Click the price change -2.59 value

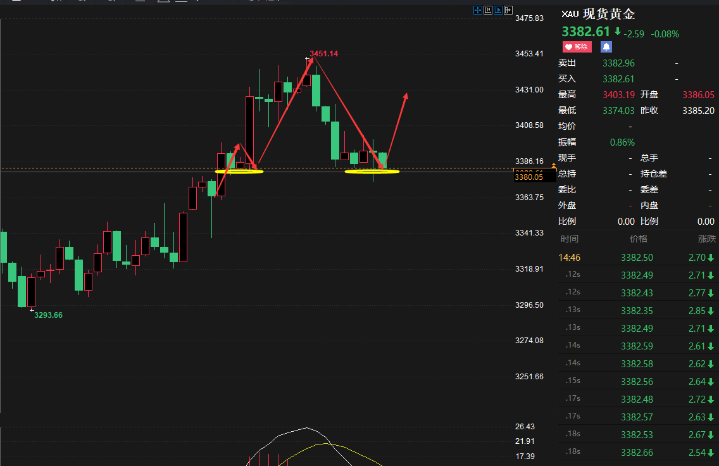634,34
